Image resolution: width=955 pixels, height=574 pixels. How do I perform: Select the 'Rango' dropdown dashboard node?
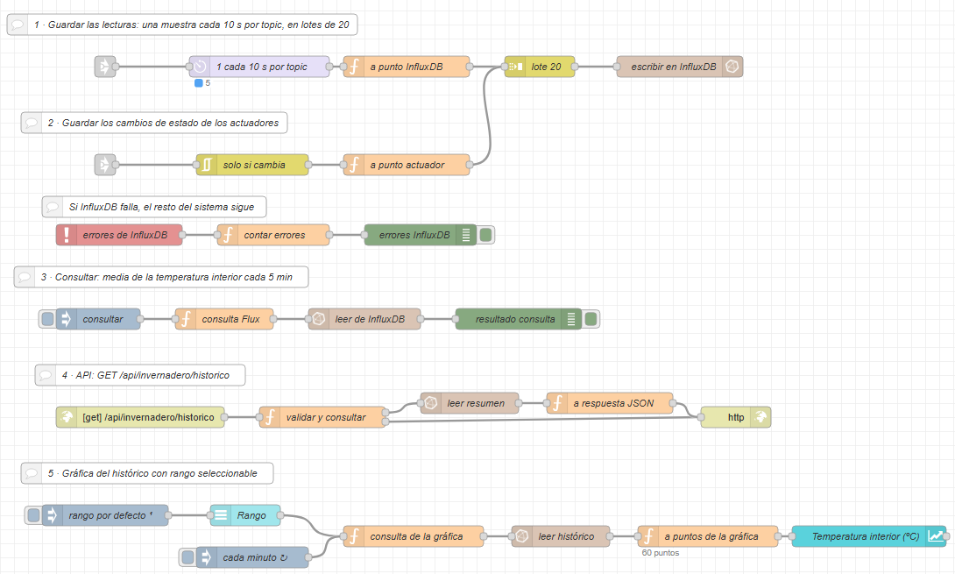(x=245, y=515)
